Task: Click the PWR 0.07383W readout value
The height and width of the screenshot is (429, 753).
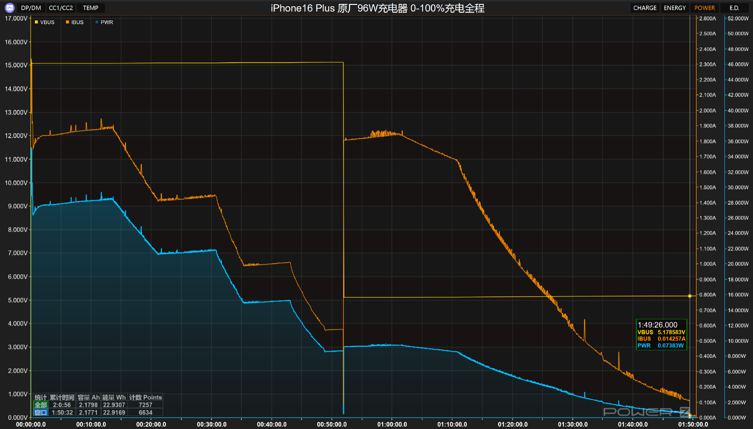Action: pos(671,346)
